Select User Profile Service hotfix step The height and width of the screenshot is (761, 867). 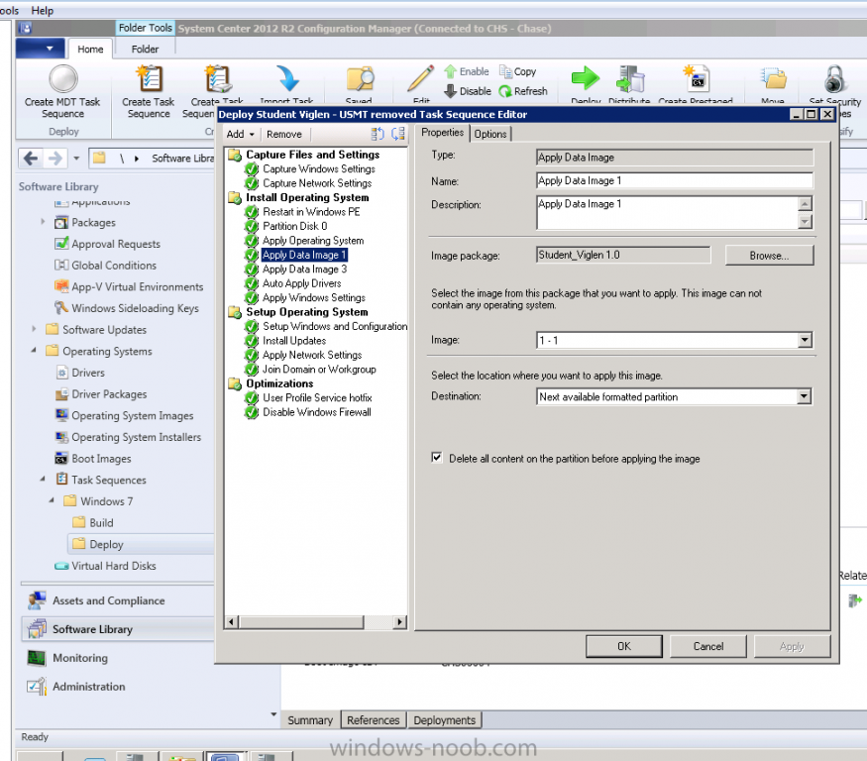[317, 397]
